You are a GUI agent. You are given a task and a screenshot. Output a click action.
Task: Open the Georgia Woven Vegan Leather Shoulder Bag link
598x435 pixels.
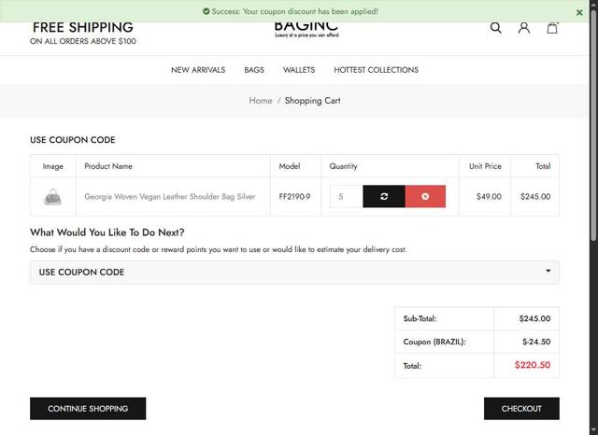(170, 197)
